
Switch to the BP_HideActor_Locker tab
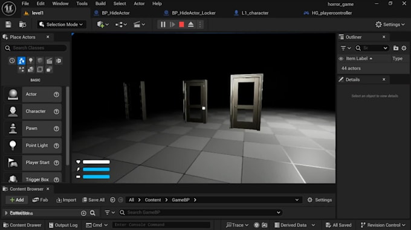(x=193, y=13)
